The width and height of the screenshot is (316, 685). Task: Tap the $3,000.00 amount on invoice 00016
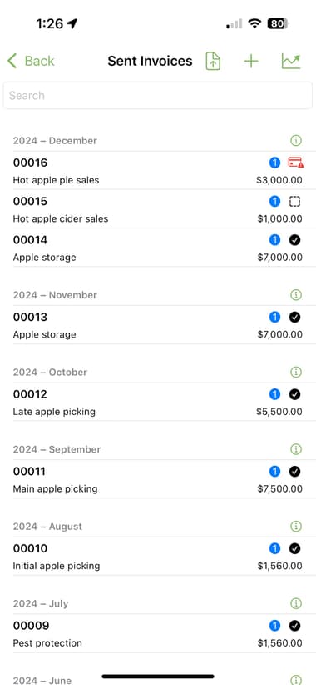279,180
